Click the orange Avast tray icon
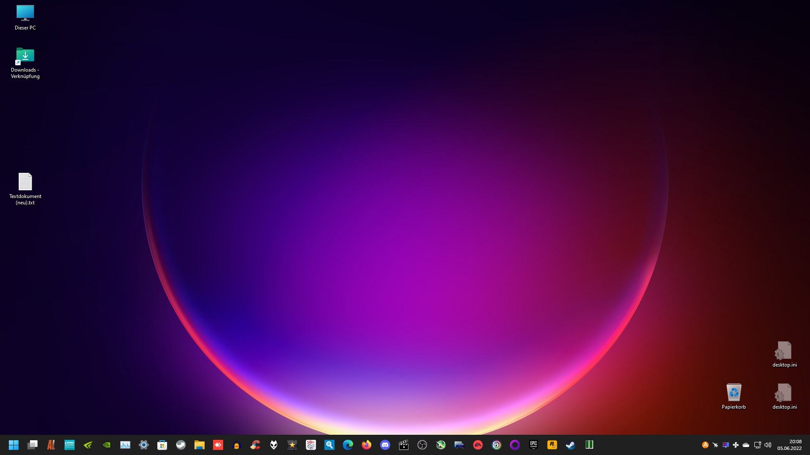The image size is (810, 455). point(705,445)
